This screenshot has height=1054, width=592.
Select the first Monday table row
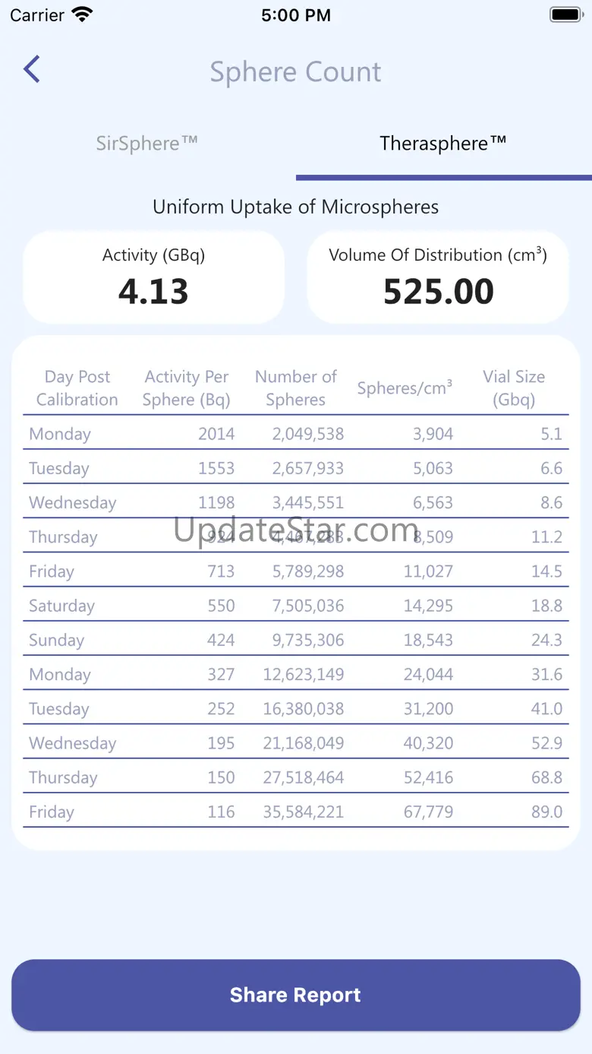296,434
